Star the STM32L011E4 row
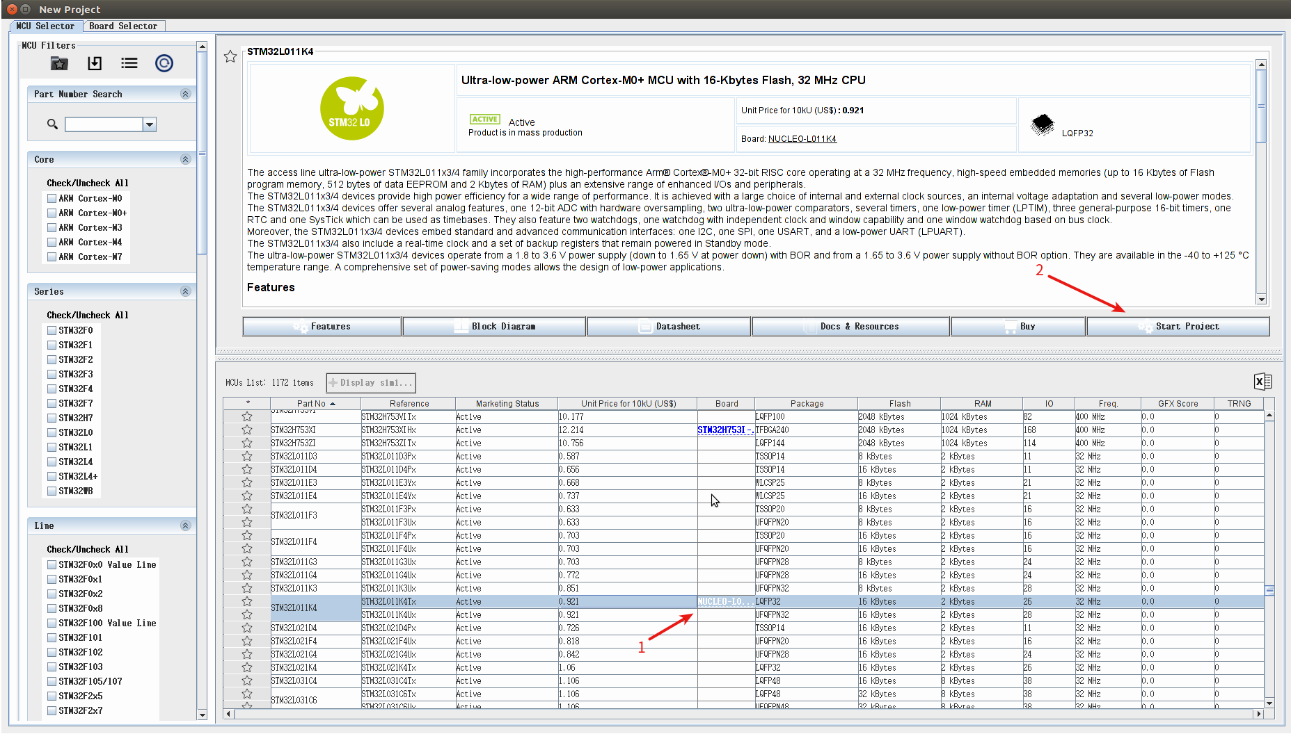Screen dimensions: 1291x734 tap(247, 496)
